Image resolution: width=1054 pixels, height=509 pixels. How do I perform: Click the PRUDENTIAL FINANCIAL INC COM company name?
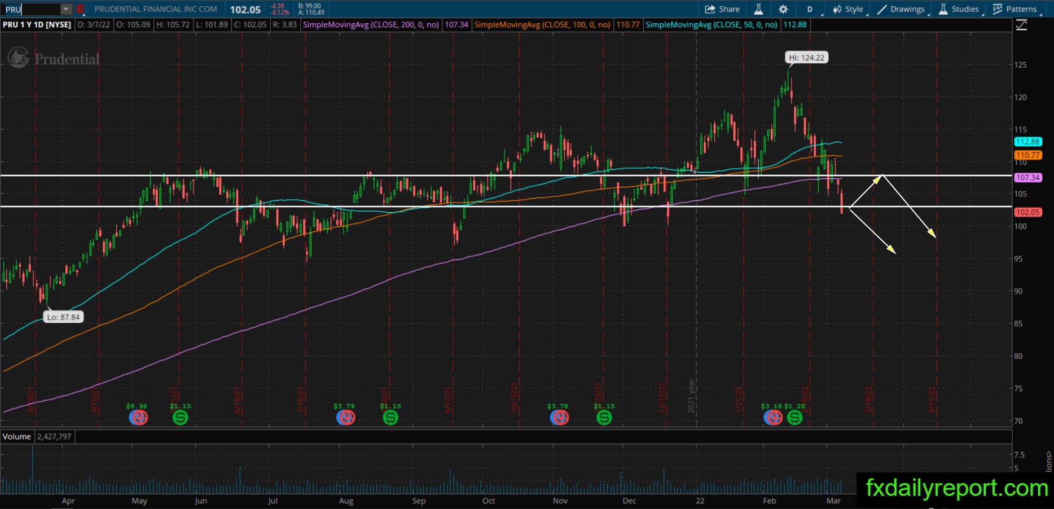point(156,9)
